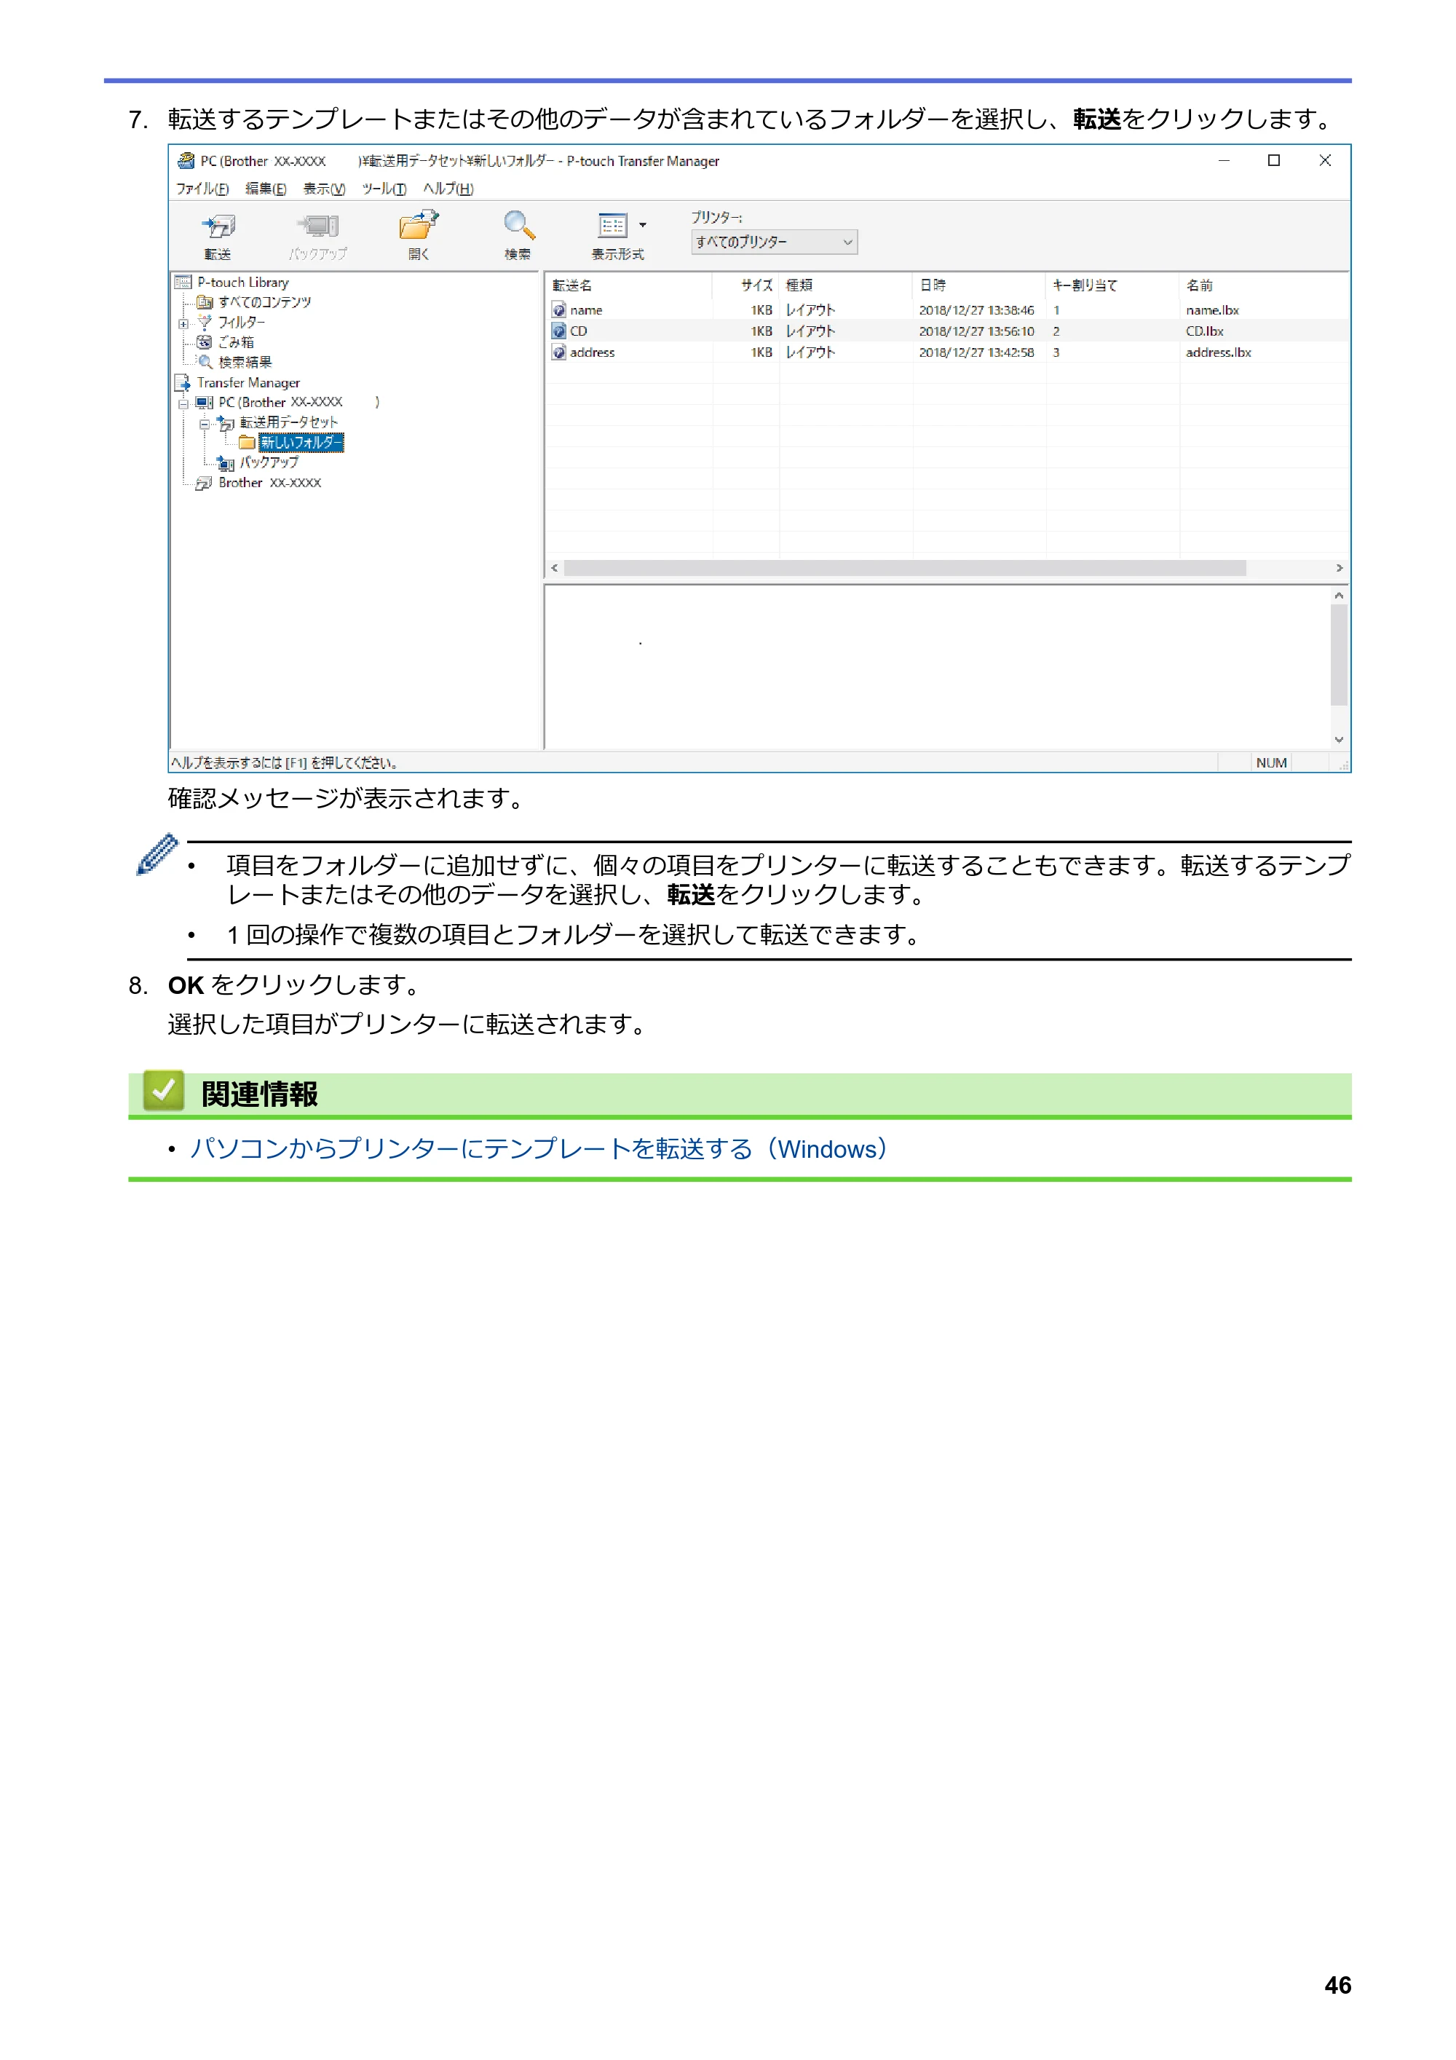Click the CD layout file icon
This screenshot has height=2060, width=1456.
tap(559, 332)
